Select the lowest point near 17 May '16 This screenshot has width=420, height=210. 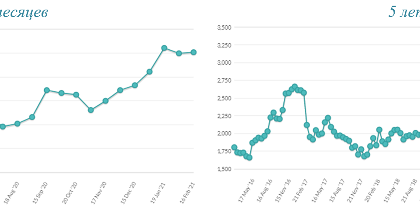(x=249, y=157)
